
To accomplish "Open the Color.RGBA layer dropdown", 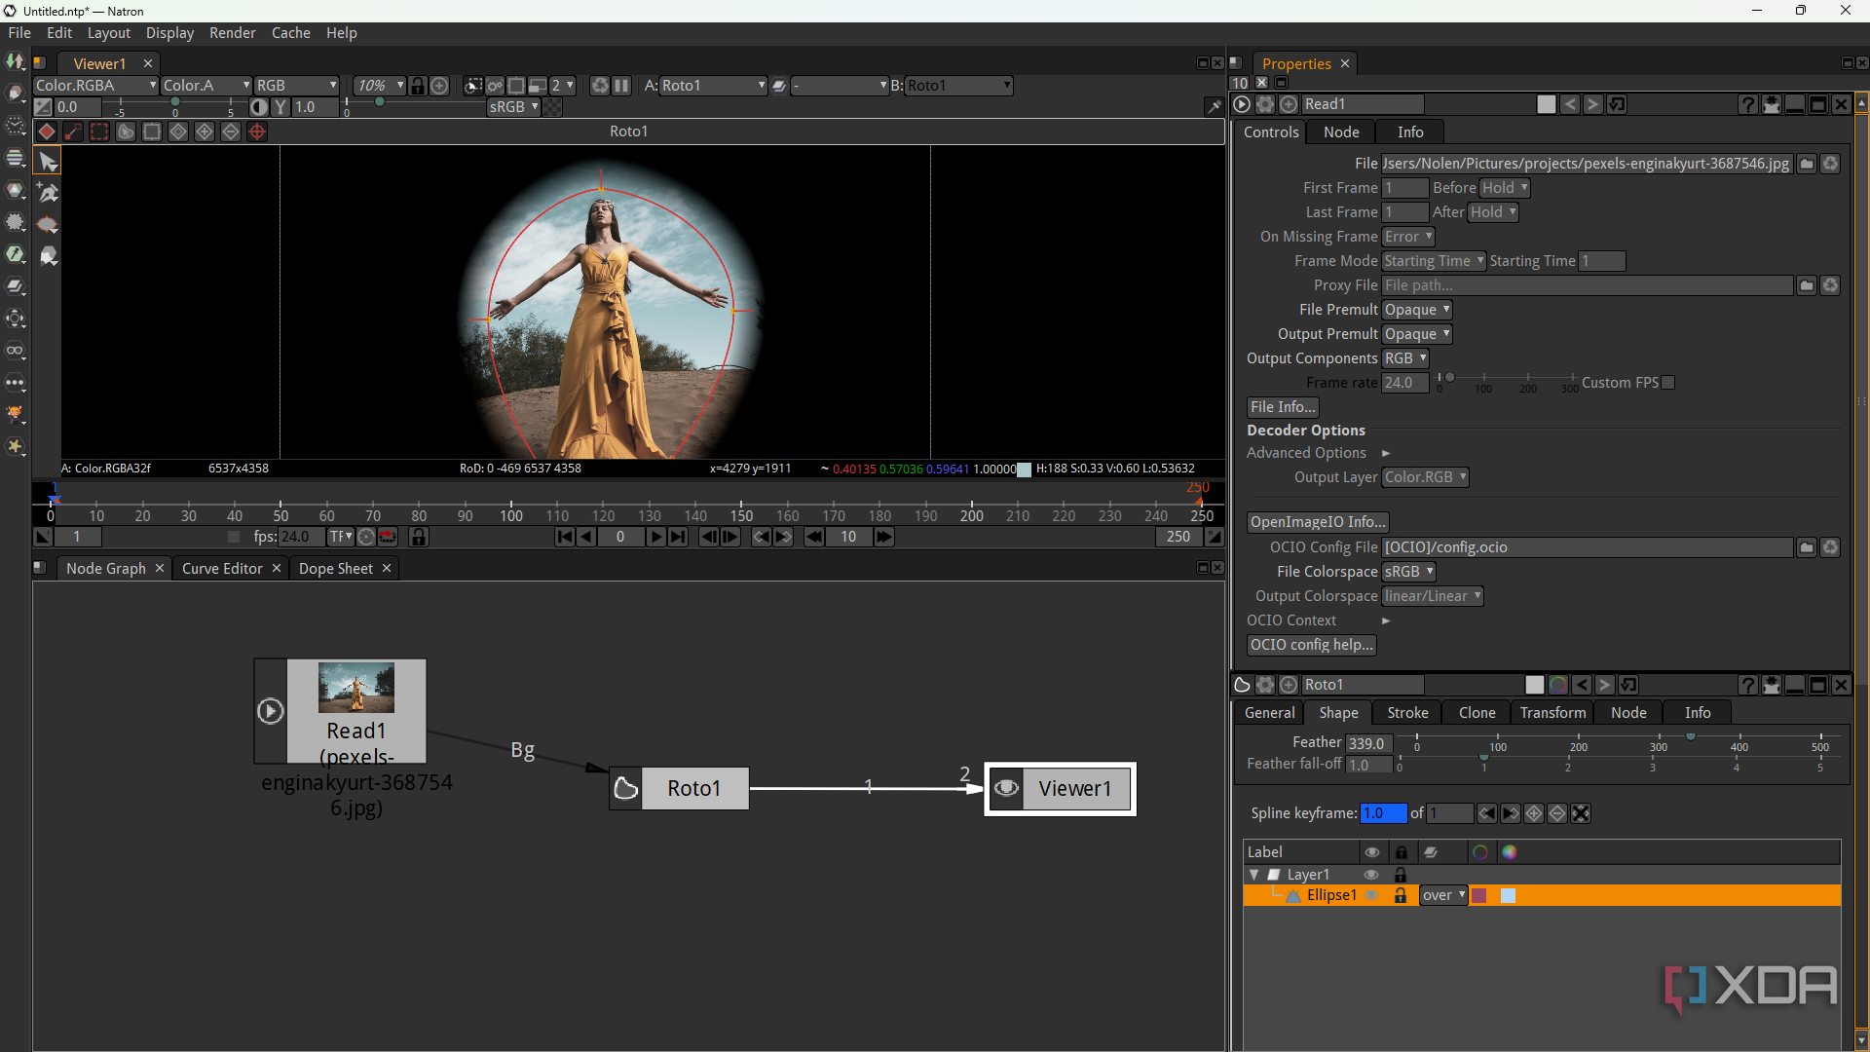I will coord(95,86).
